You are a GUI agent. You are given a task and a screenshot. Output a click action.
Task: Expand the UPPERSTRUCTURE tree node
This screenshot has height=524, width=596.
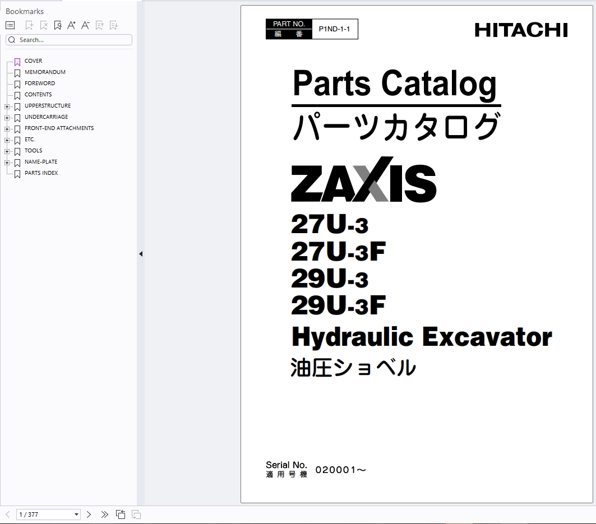pos(7,107)
